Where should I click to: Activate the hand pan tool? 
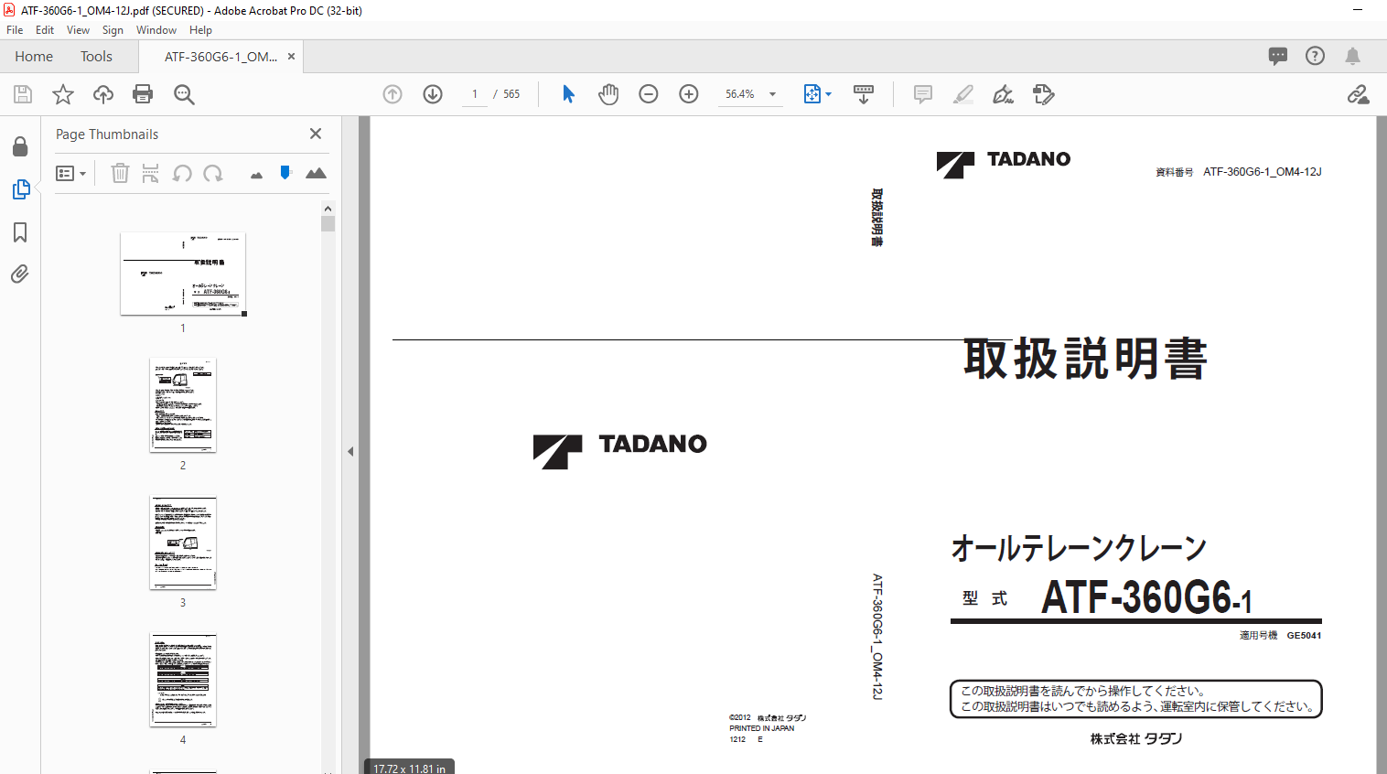click(x=608, y=94)
